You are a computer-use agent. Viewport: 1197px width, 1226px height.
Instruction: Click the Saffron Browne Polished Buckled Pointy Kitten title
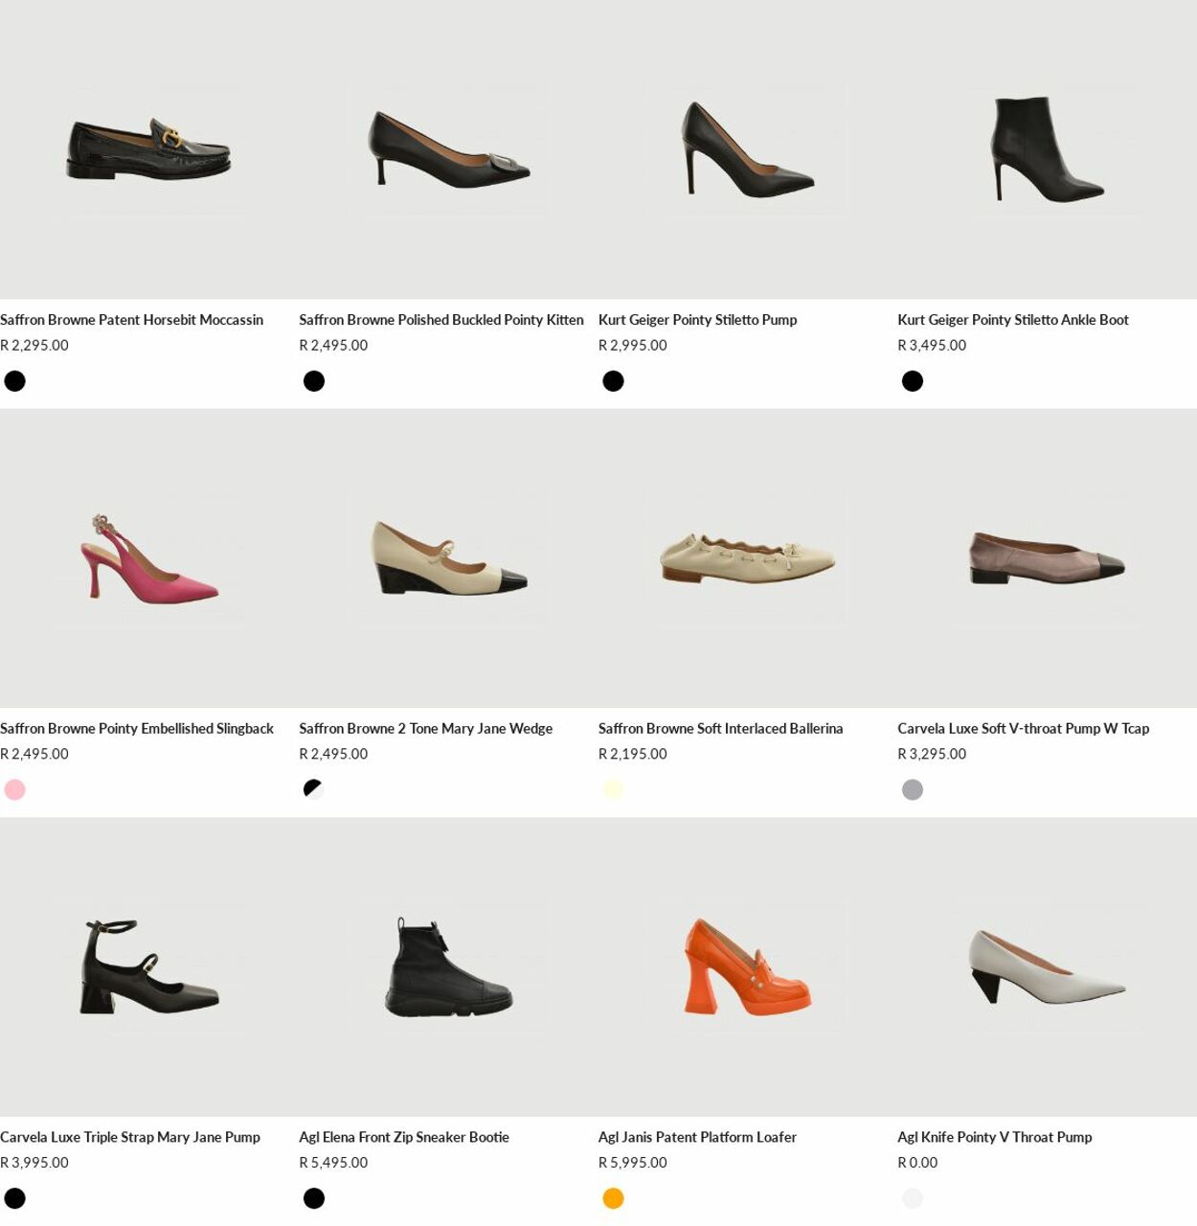coord(441,320)
